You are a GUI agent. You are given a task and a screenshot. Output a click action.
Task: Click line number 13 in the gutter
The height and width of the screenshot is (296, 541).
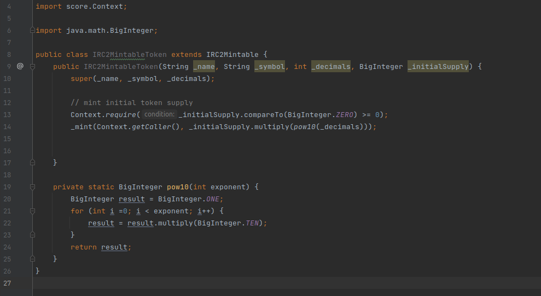click(x=7, y=114)
